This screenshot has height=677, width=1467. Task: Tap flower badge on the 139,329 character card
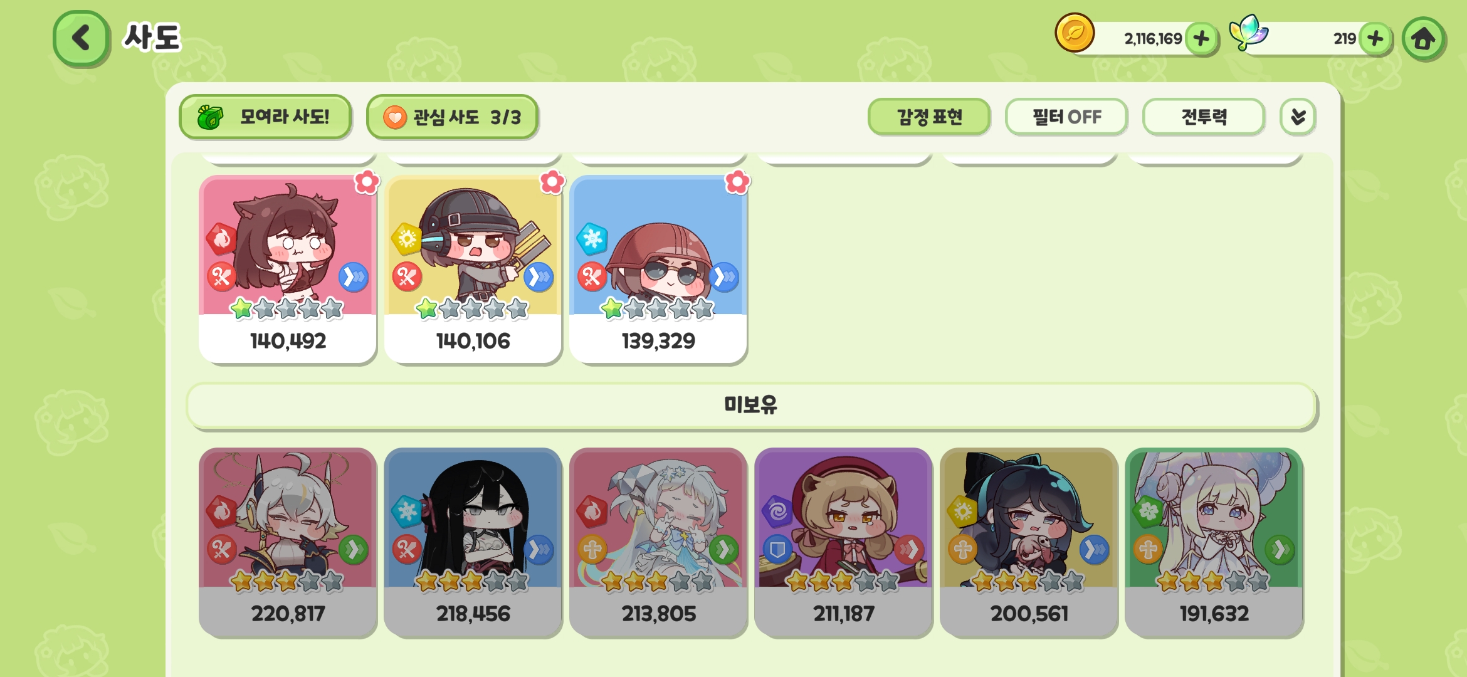737,182
